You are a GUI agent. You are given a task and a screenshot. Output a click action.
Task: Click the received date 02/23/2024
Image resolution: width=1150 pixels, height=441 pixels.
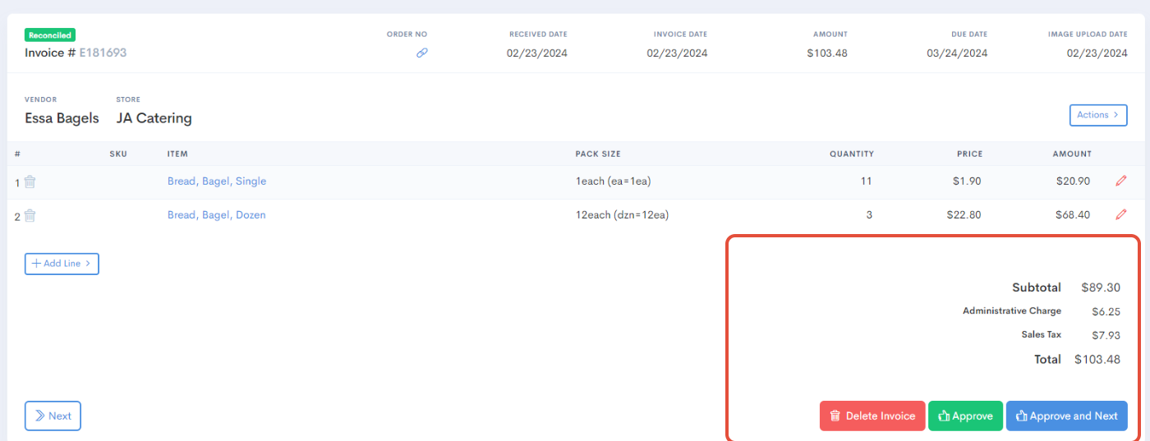(537, 53)
